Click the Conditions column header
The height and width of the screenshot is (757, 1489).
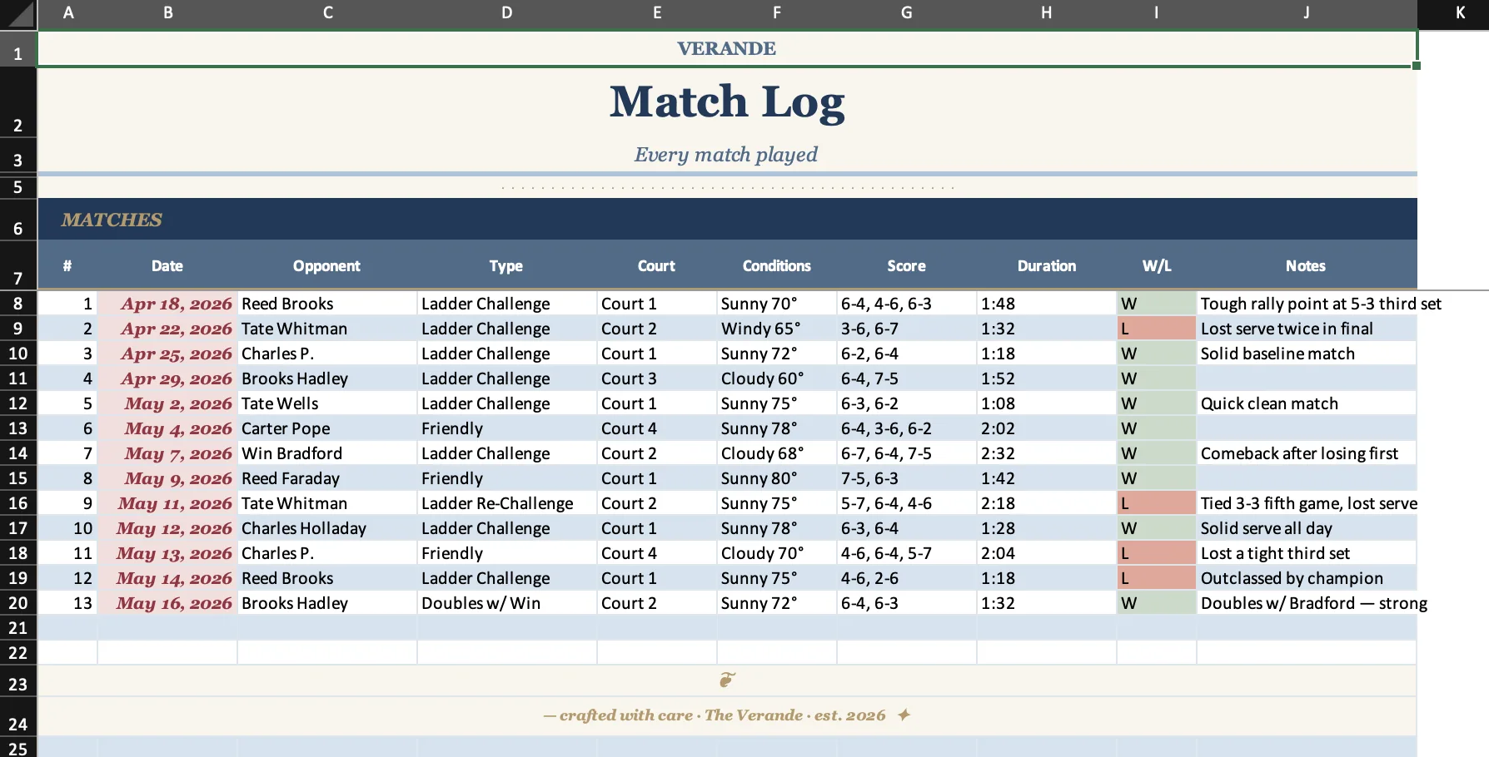coord(776,266)
